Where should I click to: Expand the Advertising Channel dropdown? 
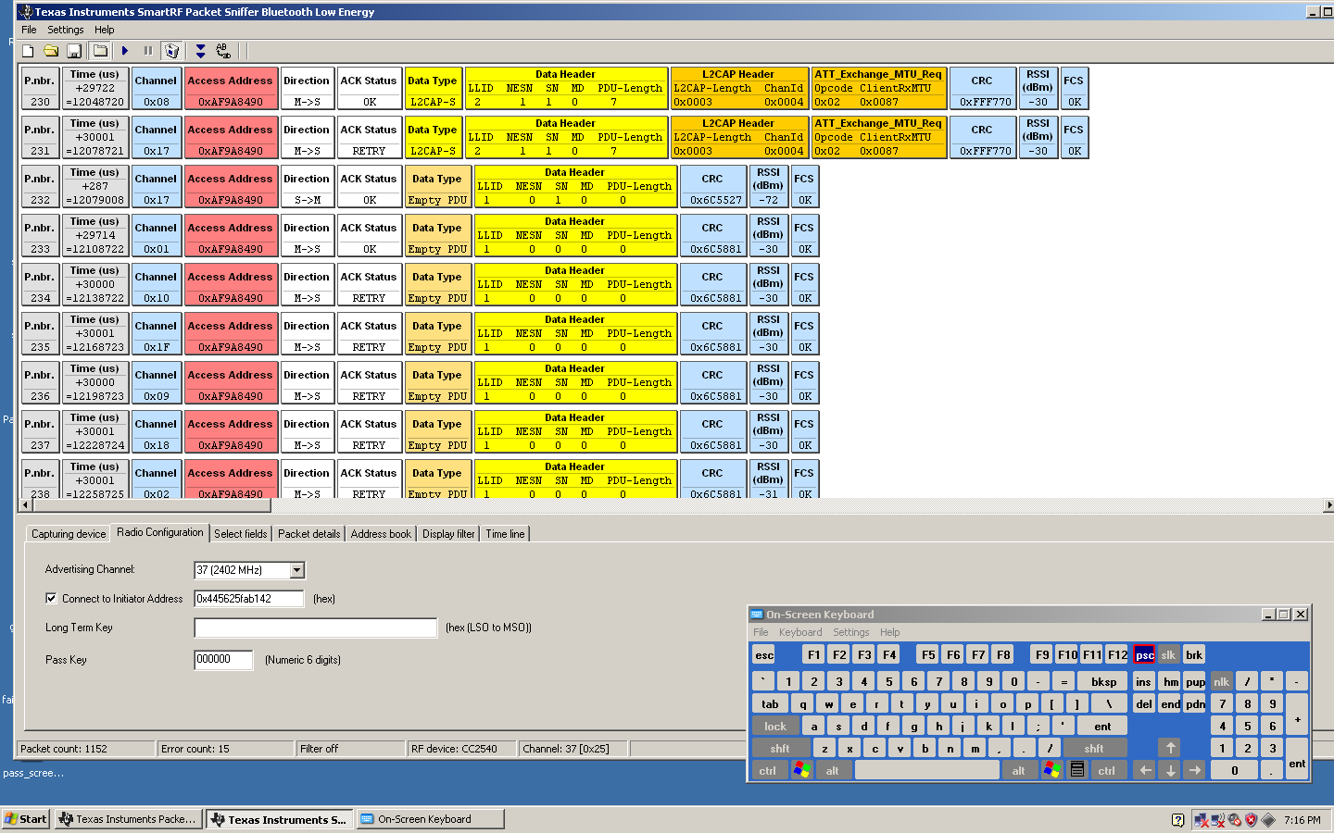click(x=297, y=570)
